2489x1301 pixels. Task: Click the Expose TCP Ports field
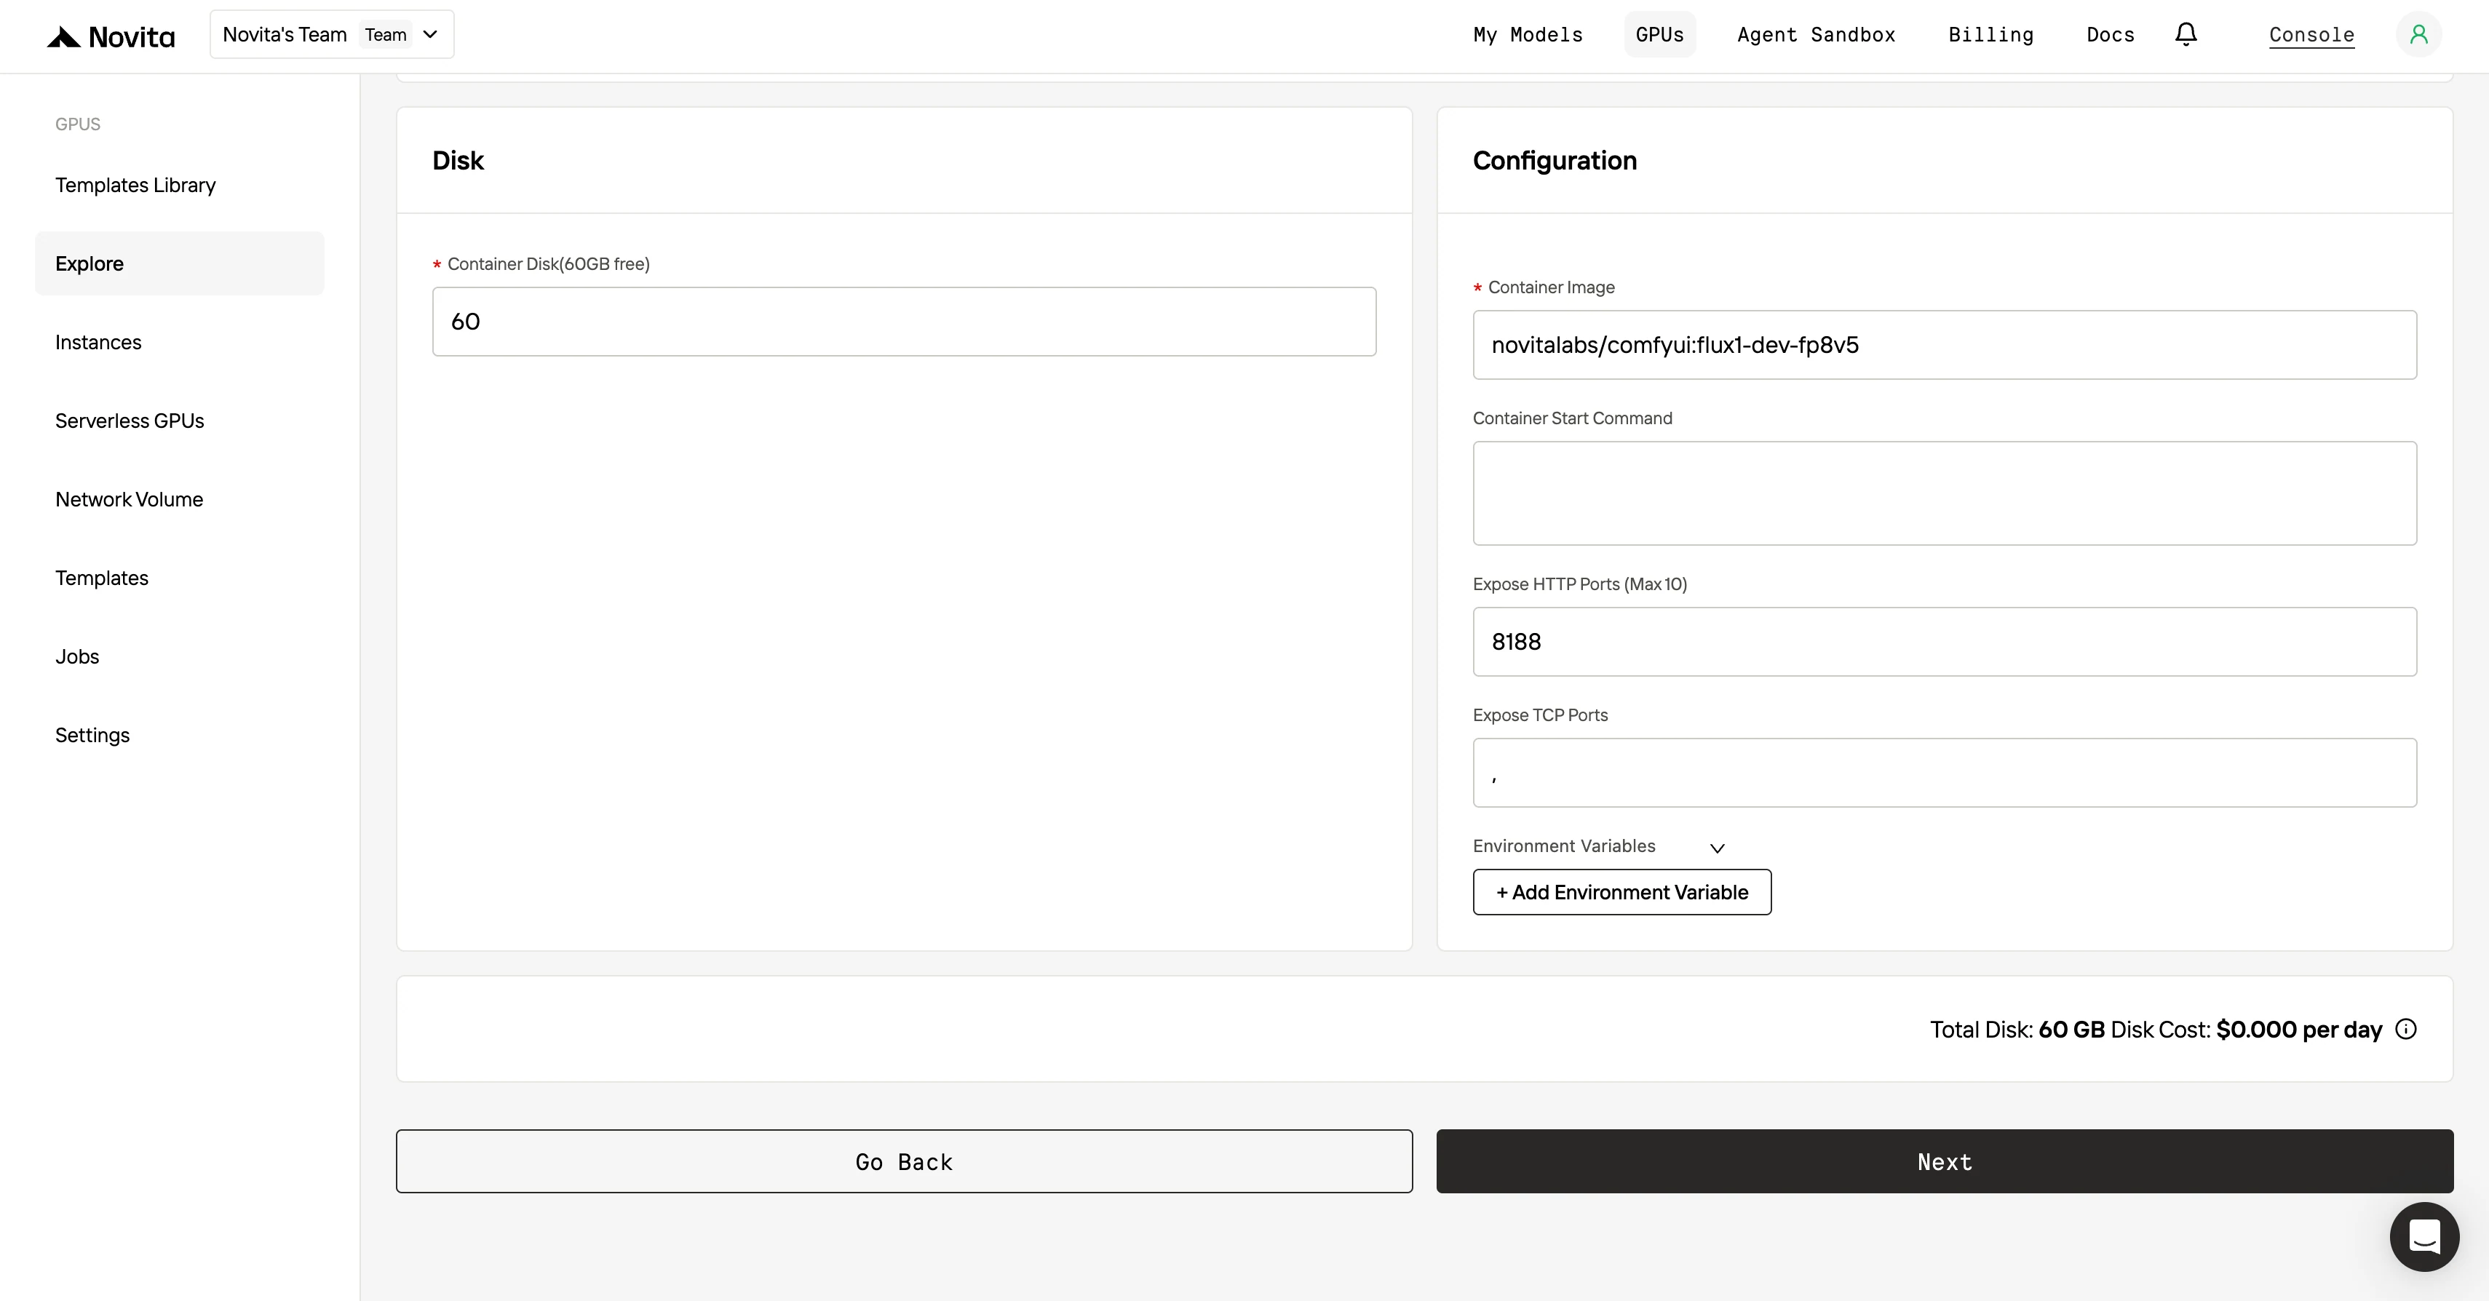tap(1944, 773)
